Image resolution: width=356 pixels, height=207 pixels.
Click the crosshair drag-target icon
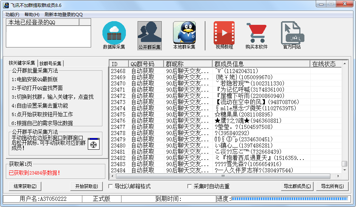tap(93, 144)
